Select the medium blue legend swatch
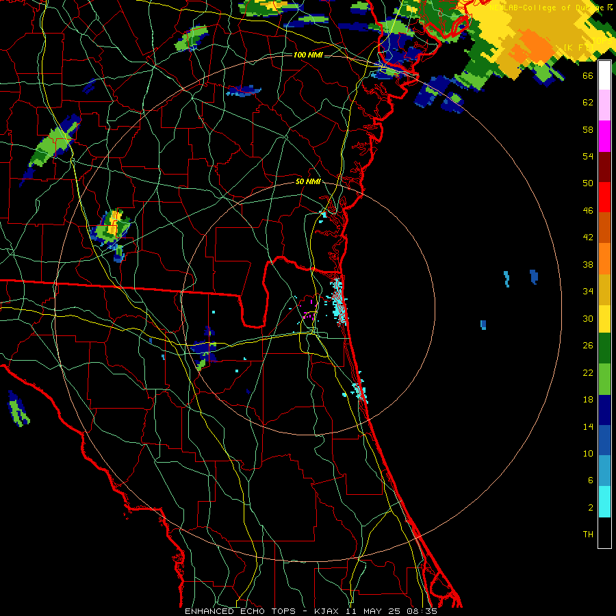The image size is (616, 616). [x=604, y=440]
